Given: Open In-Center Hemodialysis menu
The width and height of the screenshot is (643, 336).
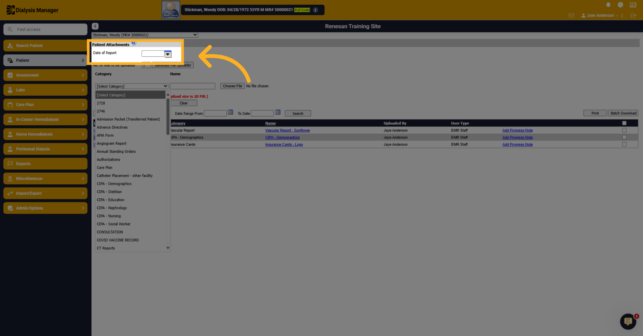Looking at the screenshot, I should tap(45, 119).
